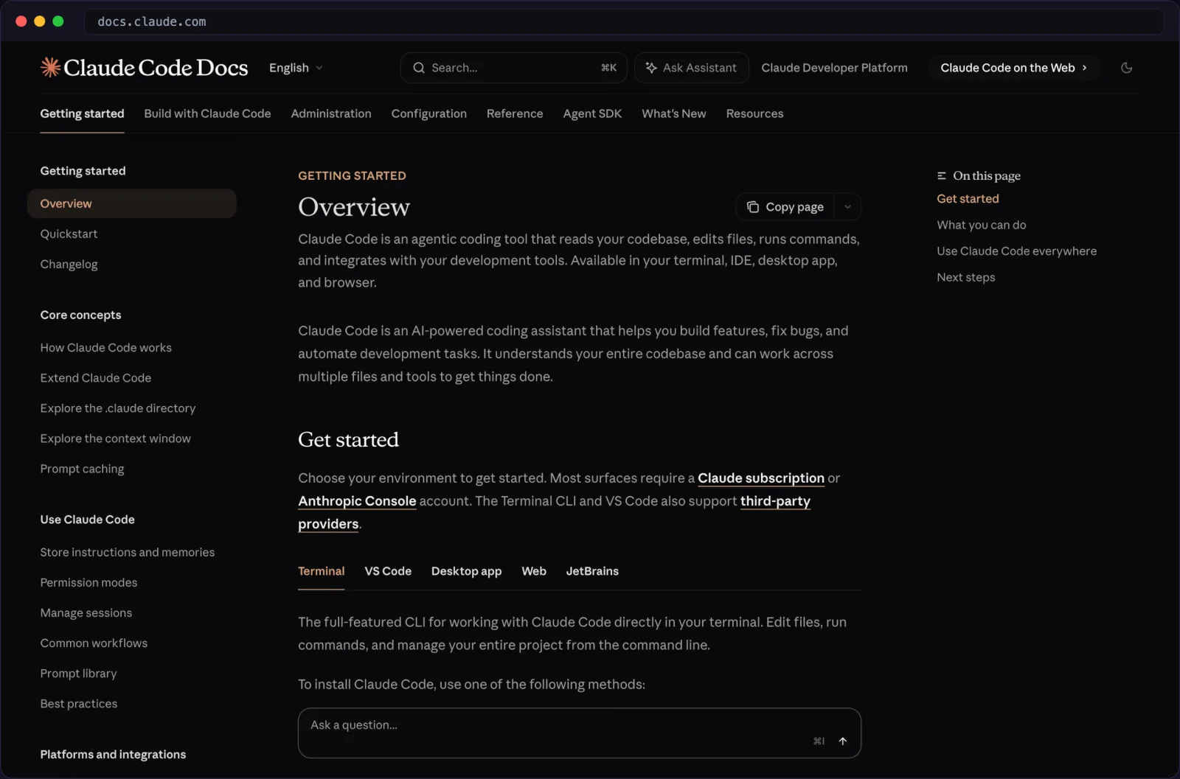Click the Use Claude Code sidebar heading
Image resolution: width=1180 pixels, height=779 pixels.
pyautogui.click(x=87, y=520)
